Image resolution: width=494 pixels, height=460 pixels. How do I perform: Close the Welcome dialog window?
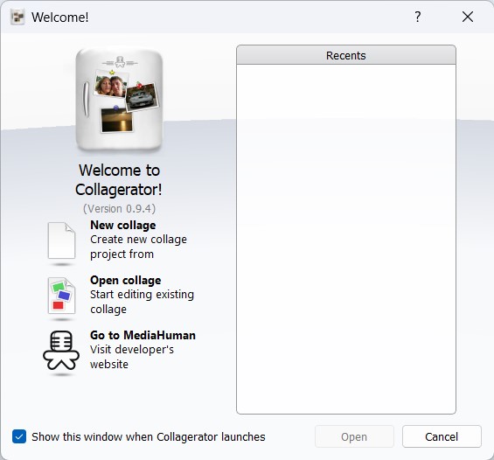pyautogui.click(x=468, y=17)
